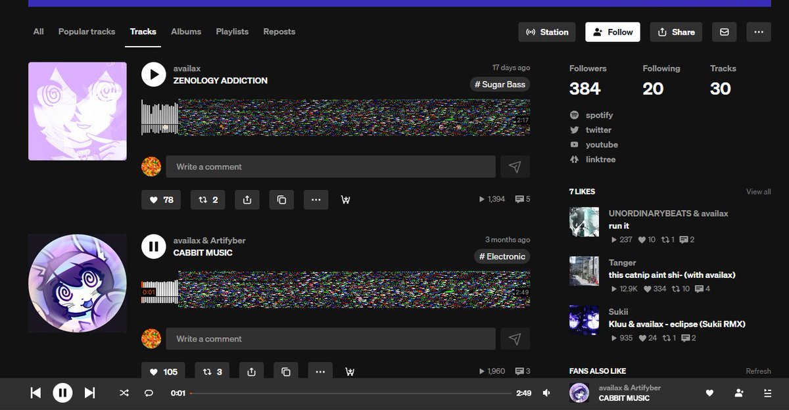Switch to the All tab
789x410 pixels.
(39, 32)
